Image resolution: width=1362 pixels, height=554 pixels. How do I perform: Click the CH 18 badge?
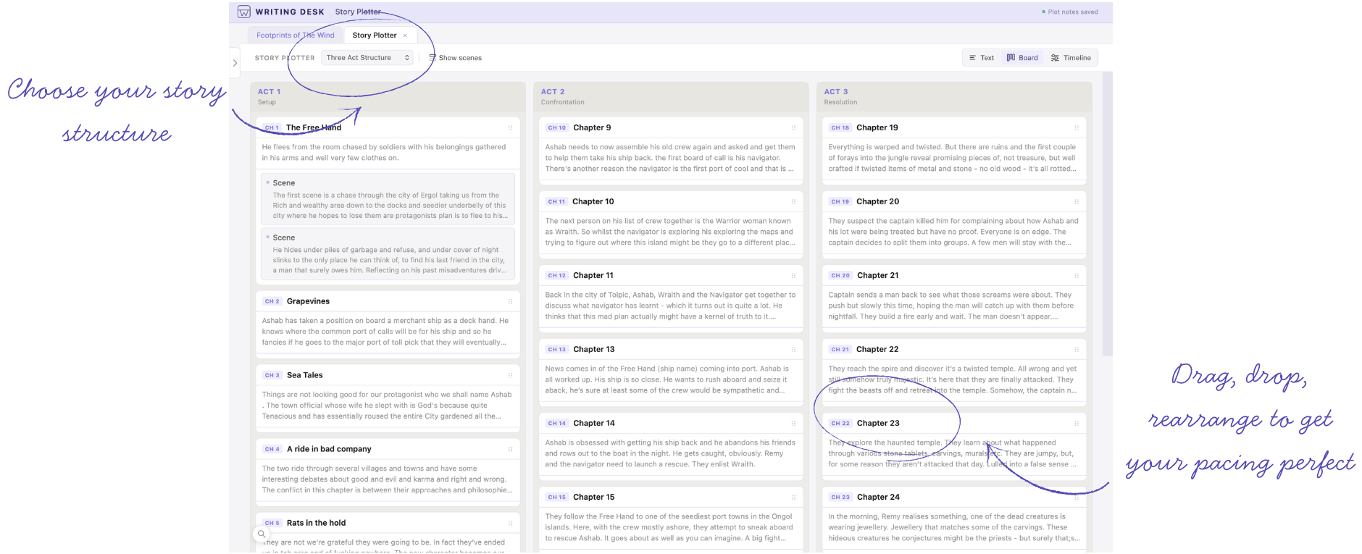tap(840, 127)
